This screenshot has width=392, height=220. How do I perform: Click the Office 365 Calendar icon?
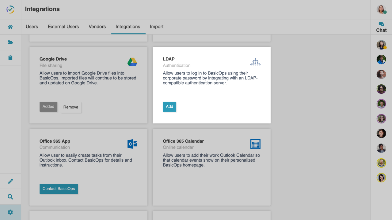pos(255,144)
